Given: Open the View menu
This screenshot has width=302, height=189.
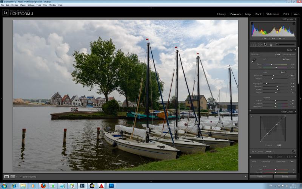Looking at the screenshot, I should click(x=45, y=5).
